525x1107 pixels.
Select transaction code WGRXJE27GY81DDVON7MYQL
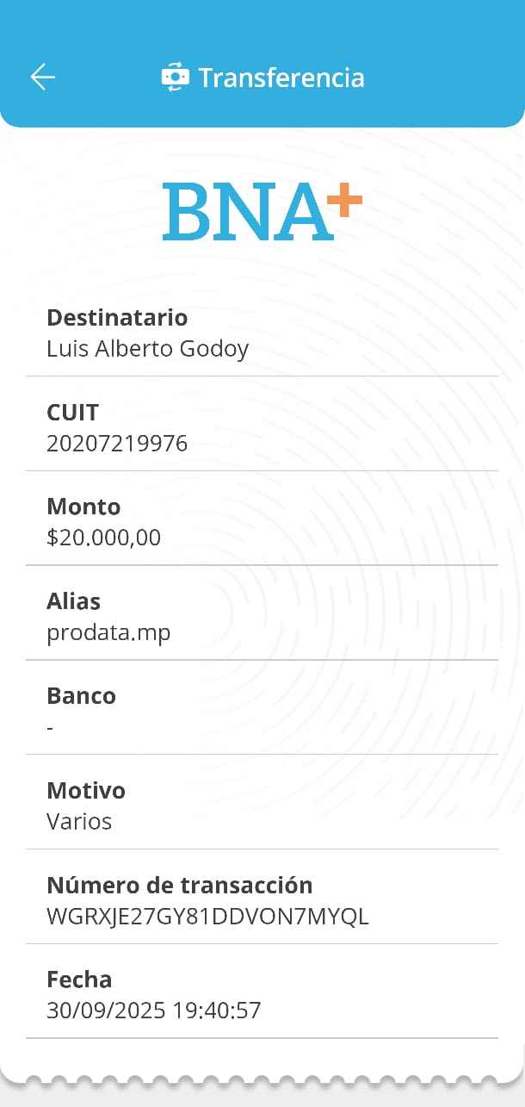tap(207, 917)
